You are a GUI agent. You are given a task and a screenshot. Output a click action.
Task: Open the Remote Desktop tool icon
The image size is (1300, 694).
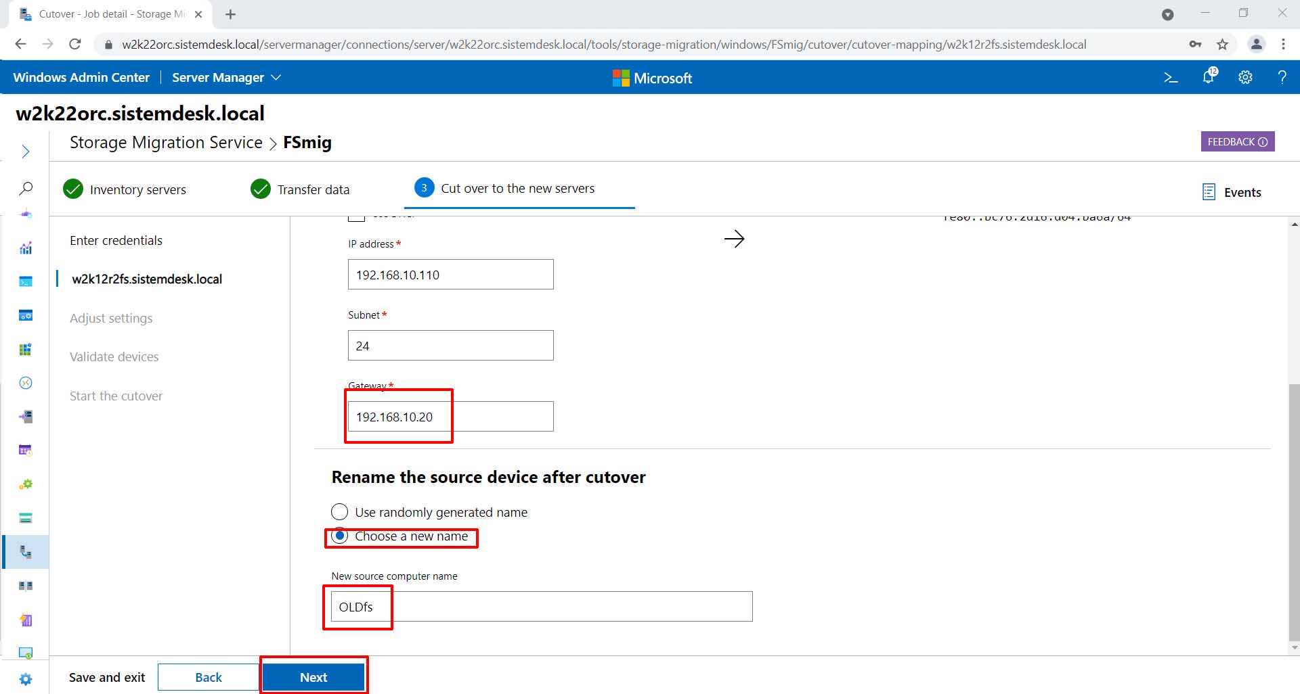(x=26, y=383)
